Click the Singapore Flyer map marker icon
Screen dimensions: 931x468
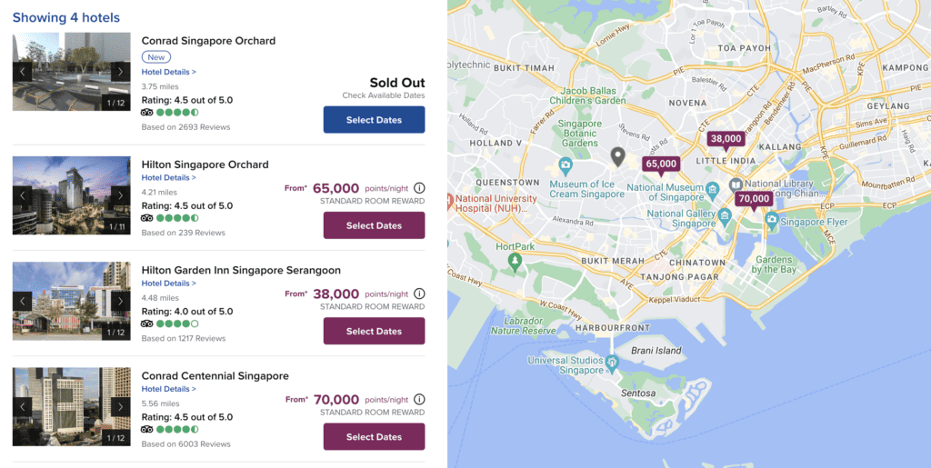(771, 220)
